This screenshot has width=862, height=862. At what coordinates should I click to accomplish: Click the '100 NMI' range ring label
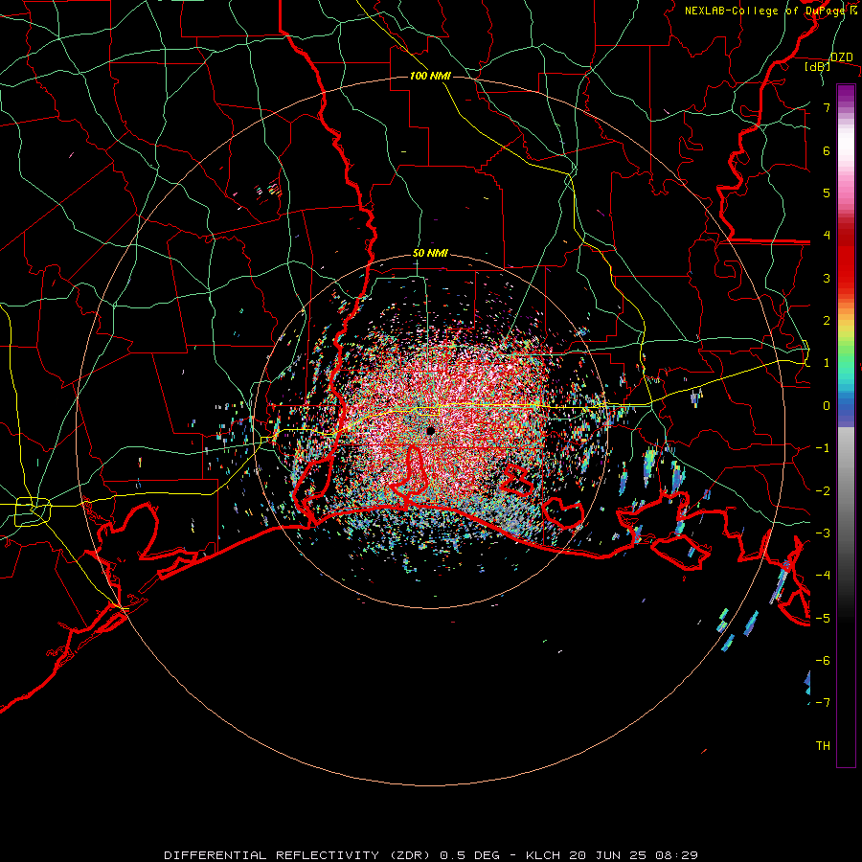[x=430, y=76]
